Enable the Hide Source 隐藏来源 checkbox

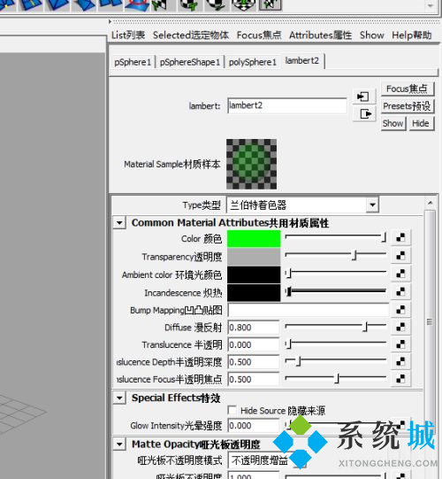[232, 410]
